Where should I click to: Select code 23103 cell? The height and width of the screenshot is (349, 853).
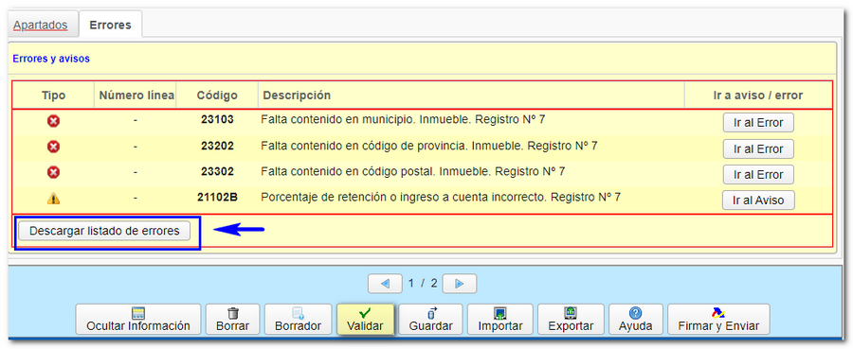click(x=217, y=119)
